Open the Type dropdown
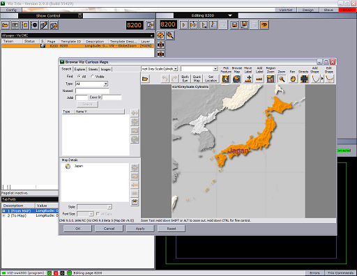The height and width of the screenshot is (276, 357). [x=106, y=84]
